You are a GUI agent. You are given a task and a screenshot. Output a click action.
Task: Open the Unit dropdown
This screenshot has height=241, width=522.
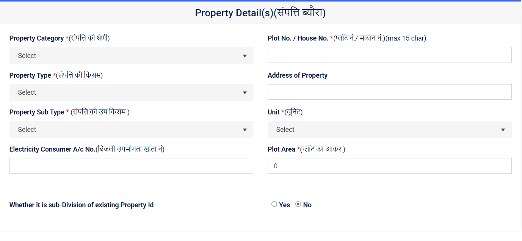click(389, 129)
